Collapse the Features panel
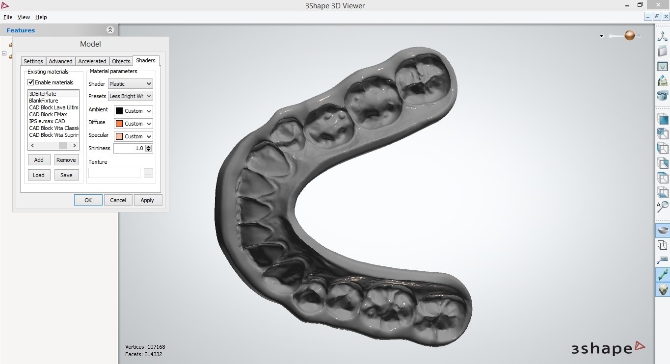670x364 pixels. (x=110, y=29)
